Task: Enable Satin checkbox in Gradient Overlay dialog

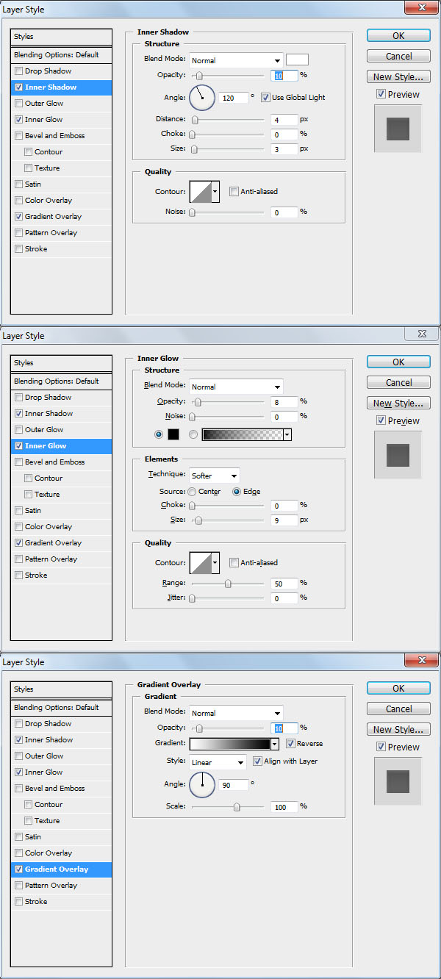Action: click(18, 837)
